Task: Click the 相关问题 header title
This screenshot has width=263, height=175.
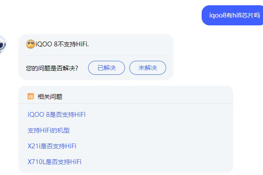Action: (50, 96)
